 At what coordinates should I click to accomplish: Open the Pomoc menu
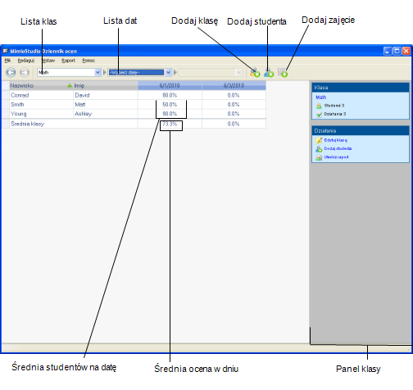88,61
